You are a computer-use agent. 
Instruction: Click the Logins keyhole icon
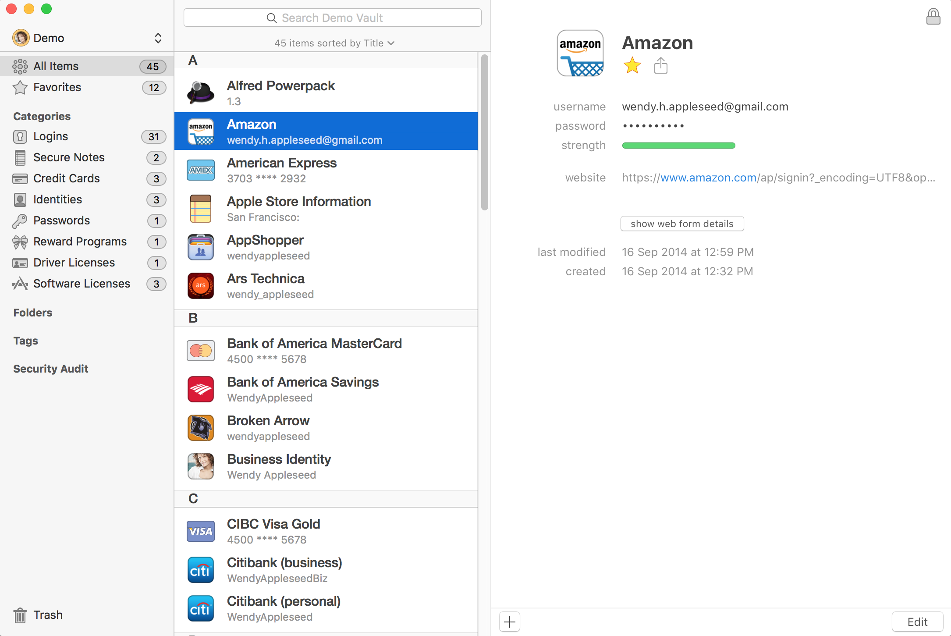pyautogui.click(x=20, y=137)
